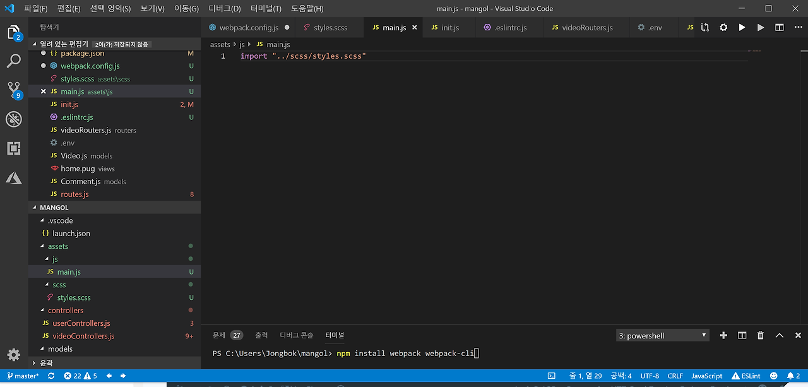Screen dimensions: 808x387
Task: Open the 디버그(D) menu
Action: [x=225, y=9]
